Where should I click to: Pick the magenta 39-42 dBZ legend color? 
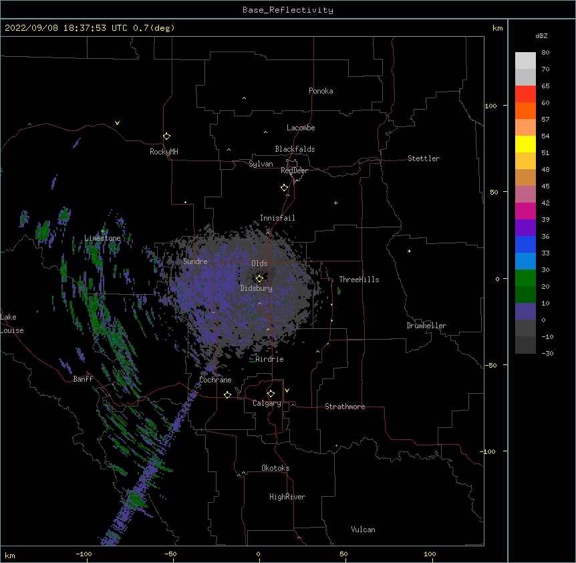525,211
